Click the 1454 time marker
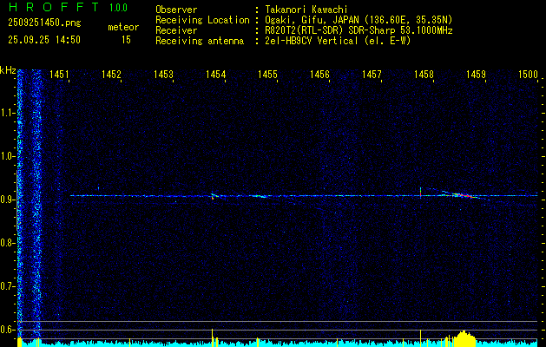 (x=215, y=74)
